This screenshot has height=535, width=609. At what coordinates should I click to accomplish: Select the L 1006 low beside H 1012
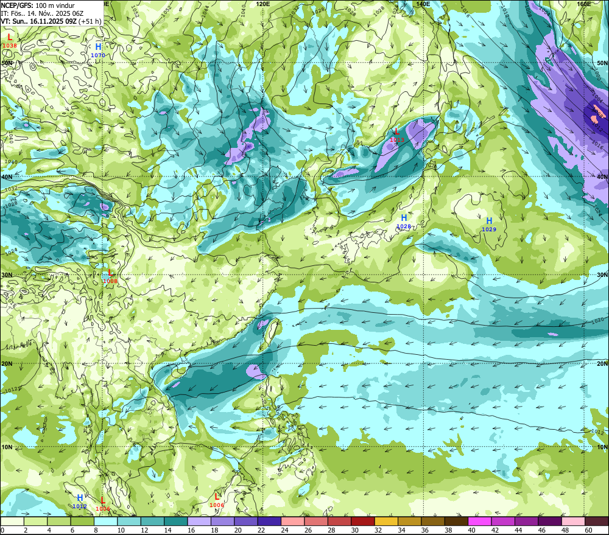click(x=103, y=504)
